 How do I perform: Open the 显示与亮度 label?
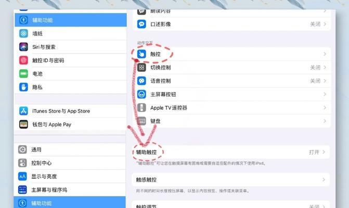[44, 176]
